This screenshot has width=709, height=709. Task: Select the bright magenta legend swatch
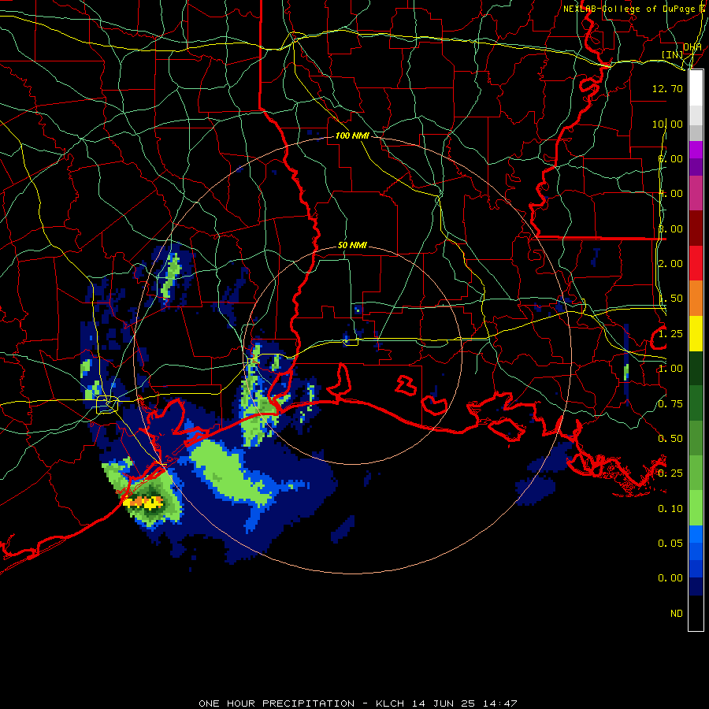tap(696, 150)
